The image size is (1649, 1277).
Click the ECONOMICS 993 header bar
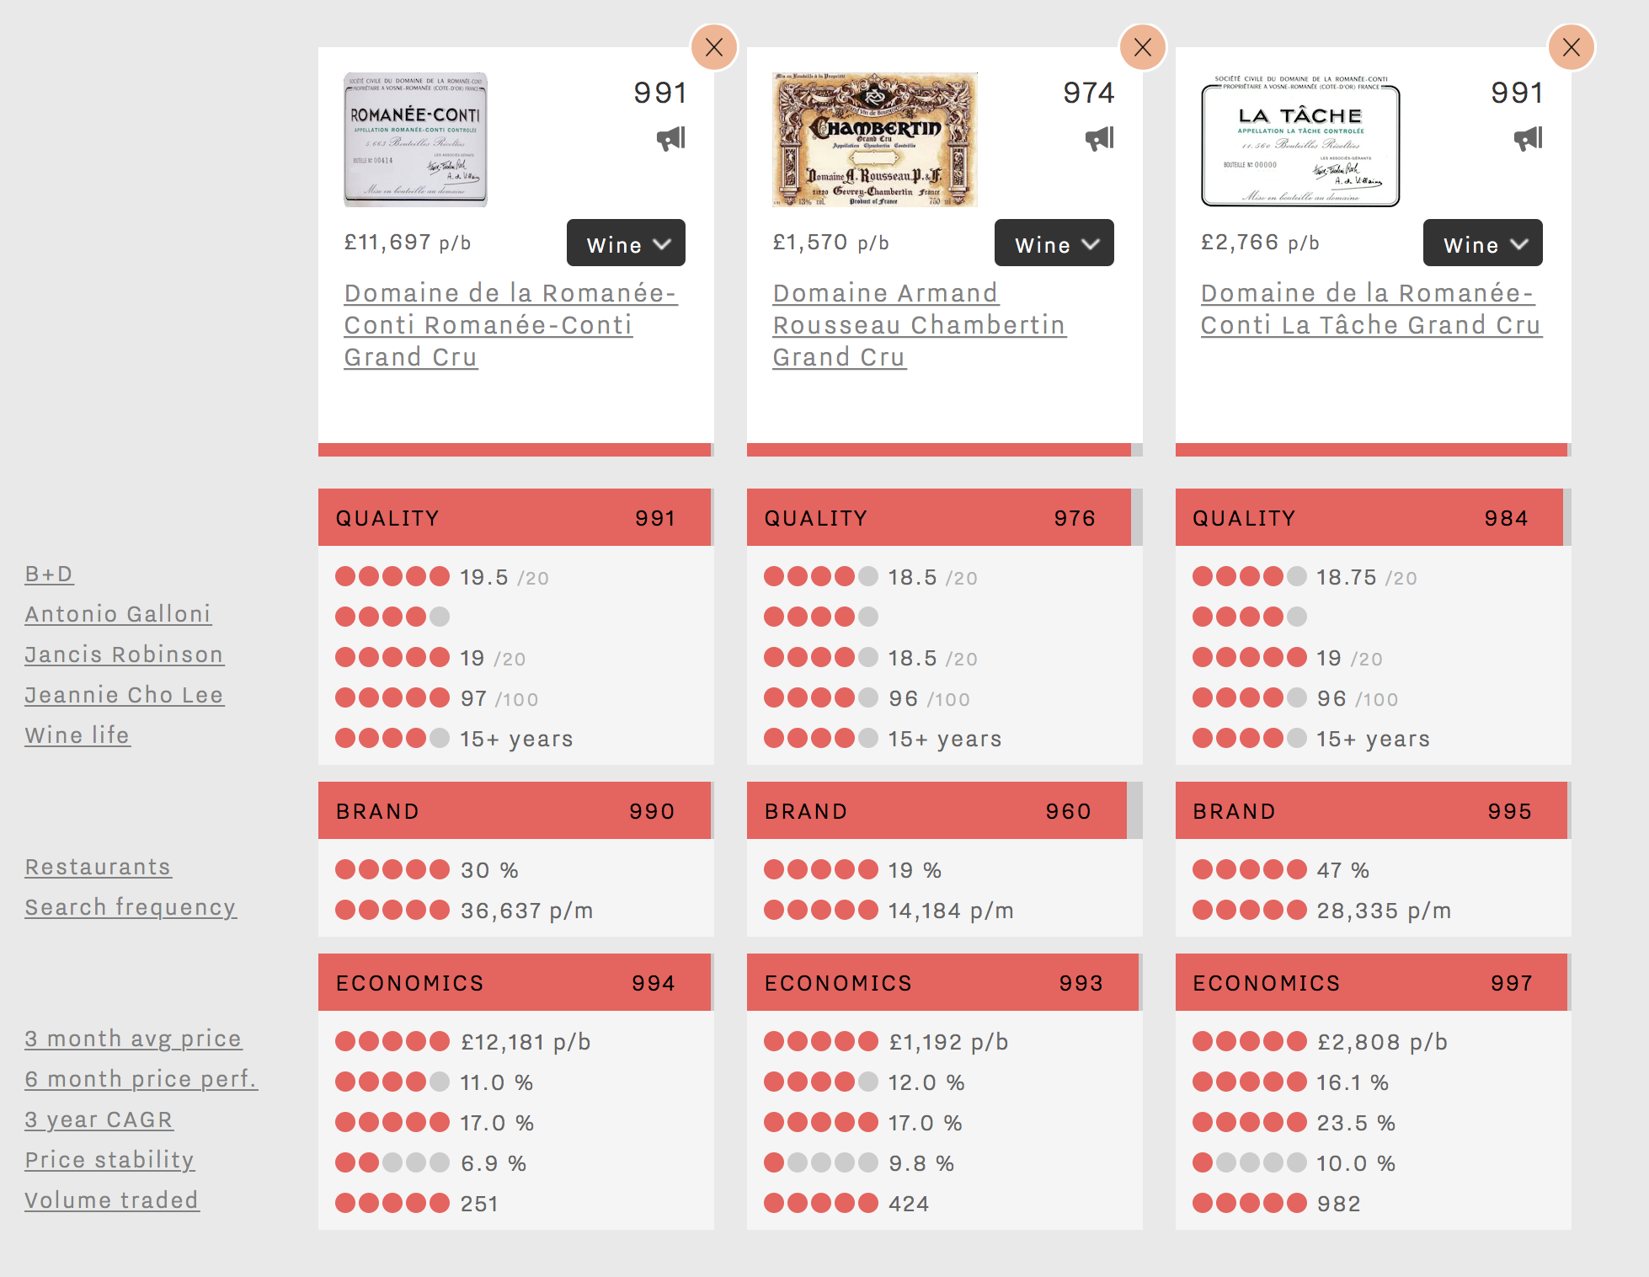[944, 982]
